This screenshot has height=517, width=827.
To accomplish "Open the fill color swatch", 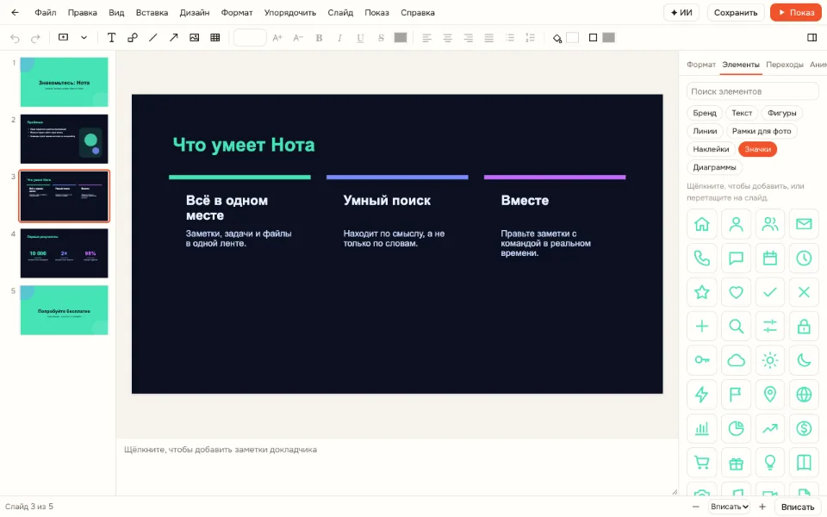I will point(572,37).
